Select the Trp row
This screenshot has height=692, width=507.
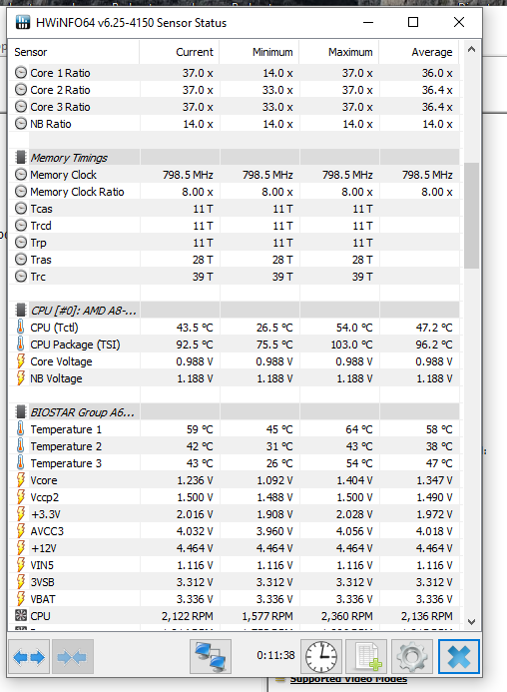(234, 243)
